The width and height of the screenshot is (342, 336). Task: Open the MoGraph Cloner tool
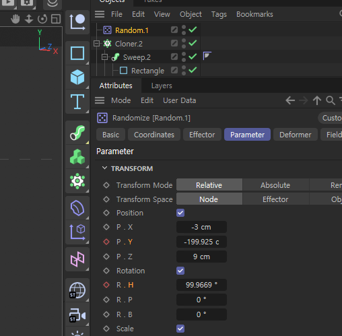click(77, 181)
